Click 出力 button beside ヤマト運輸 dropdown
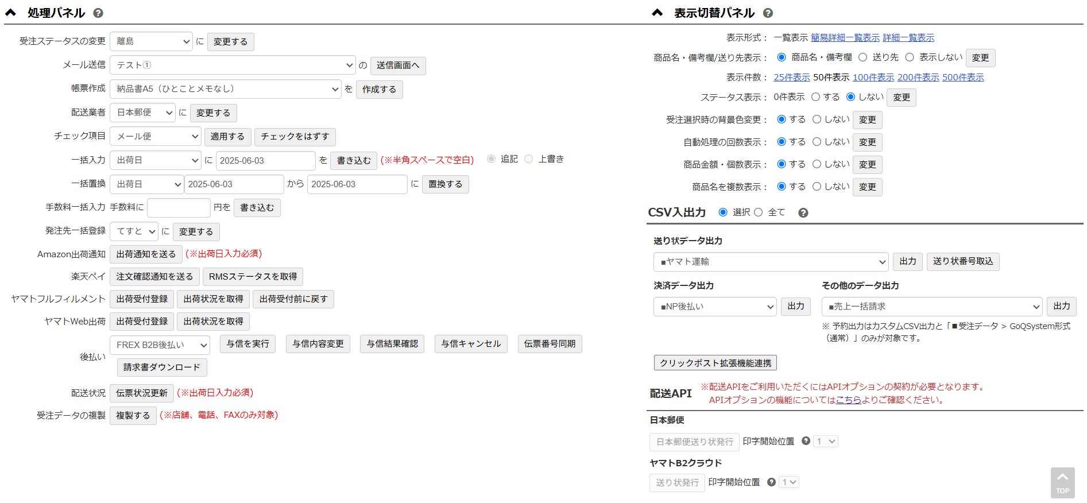 click(x=908, y=262)
